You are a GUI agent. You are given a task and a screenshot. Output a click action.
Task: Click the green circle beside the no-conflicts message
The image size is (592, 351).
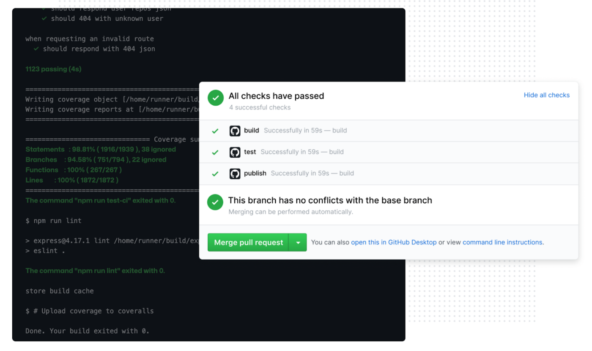tap(216, 202)
